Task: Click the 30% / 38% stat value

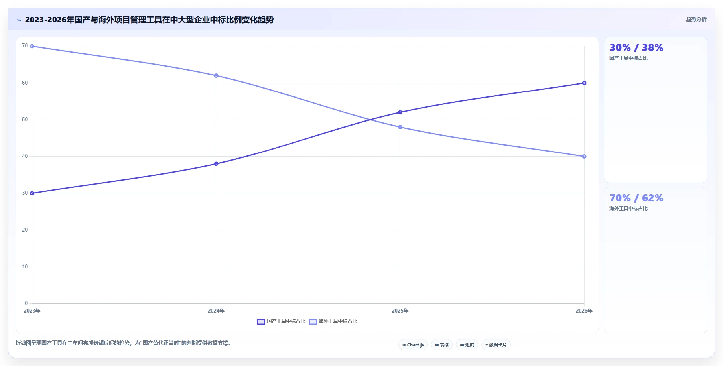Action: [636, 48]
